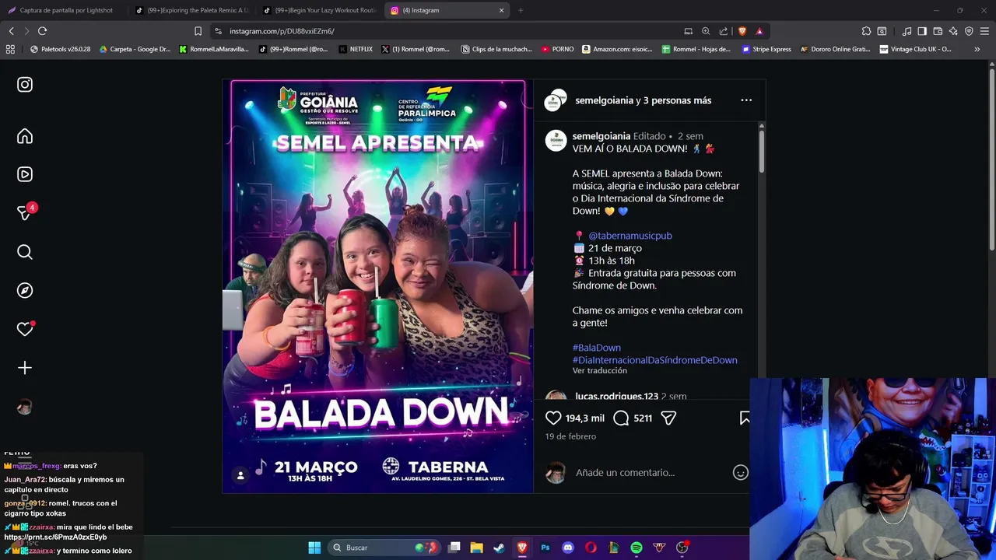Open a new browser tab
This screenshot has width=996, height=560.
521,10
